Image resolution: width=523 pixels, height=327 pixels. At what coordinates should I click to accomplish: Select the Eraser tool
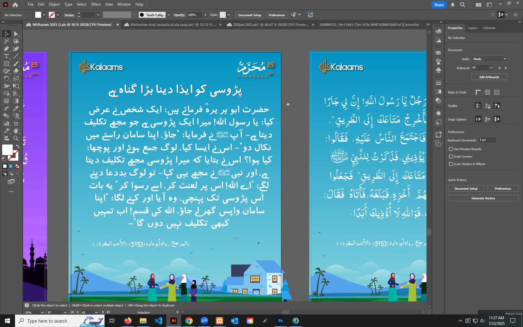click(16, 71)
